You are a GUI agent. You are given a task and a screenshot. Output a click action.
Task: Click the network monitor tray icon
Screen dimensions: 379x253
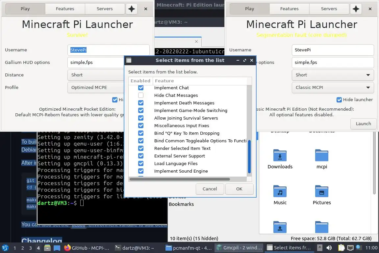coord(350,248)
